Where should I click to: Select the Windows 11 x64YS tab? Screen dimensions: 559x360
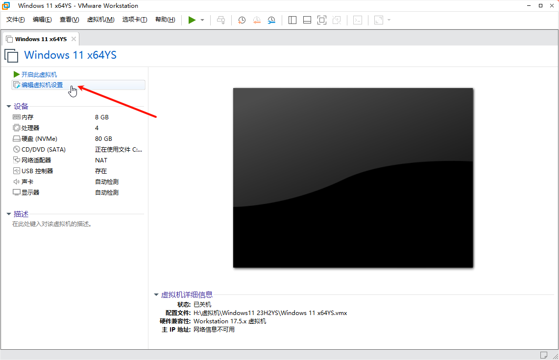click(41, 39)
